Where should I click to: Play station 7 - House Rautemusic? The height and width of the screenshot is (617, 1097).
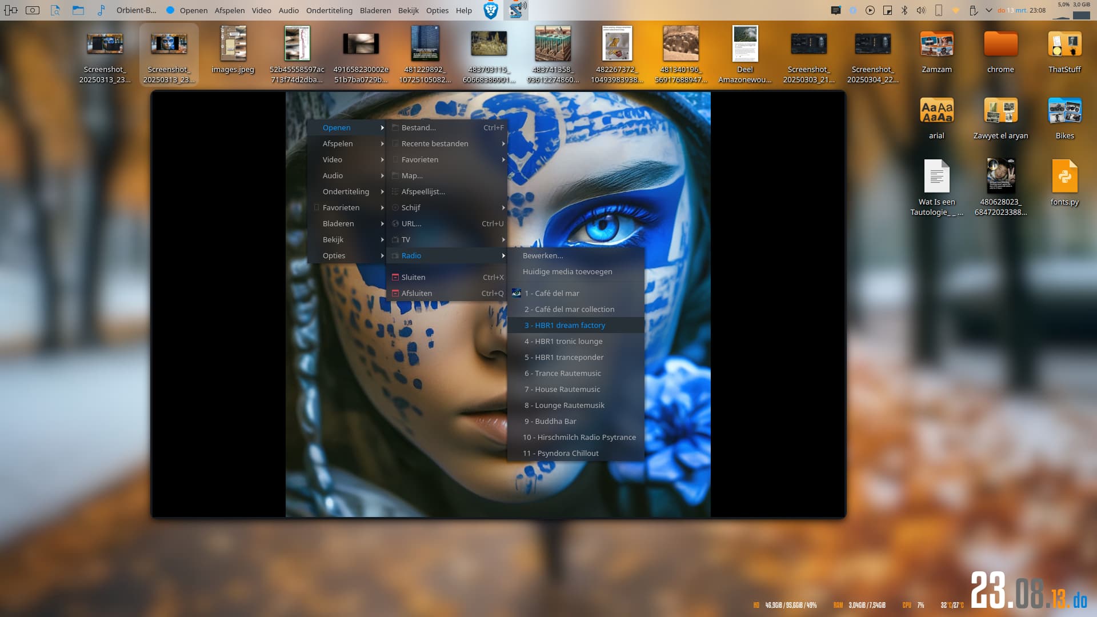(x=576, y=389)
